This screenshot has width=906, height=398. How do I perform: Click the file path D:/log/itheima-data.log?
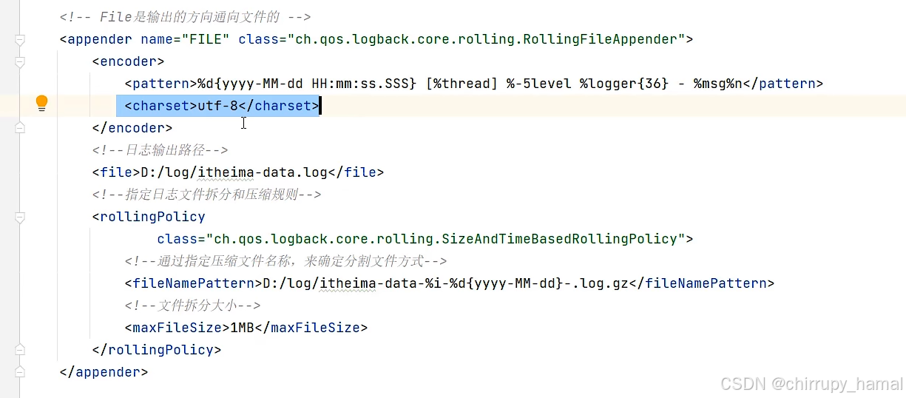234,172
